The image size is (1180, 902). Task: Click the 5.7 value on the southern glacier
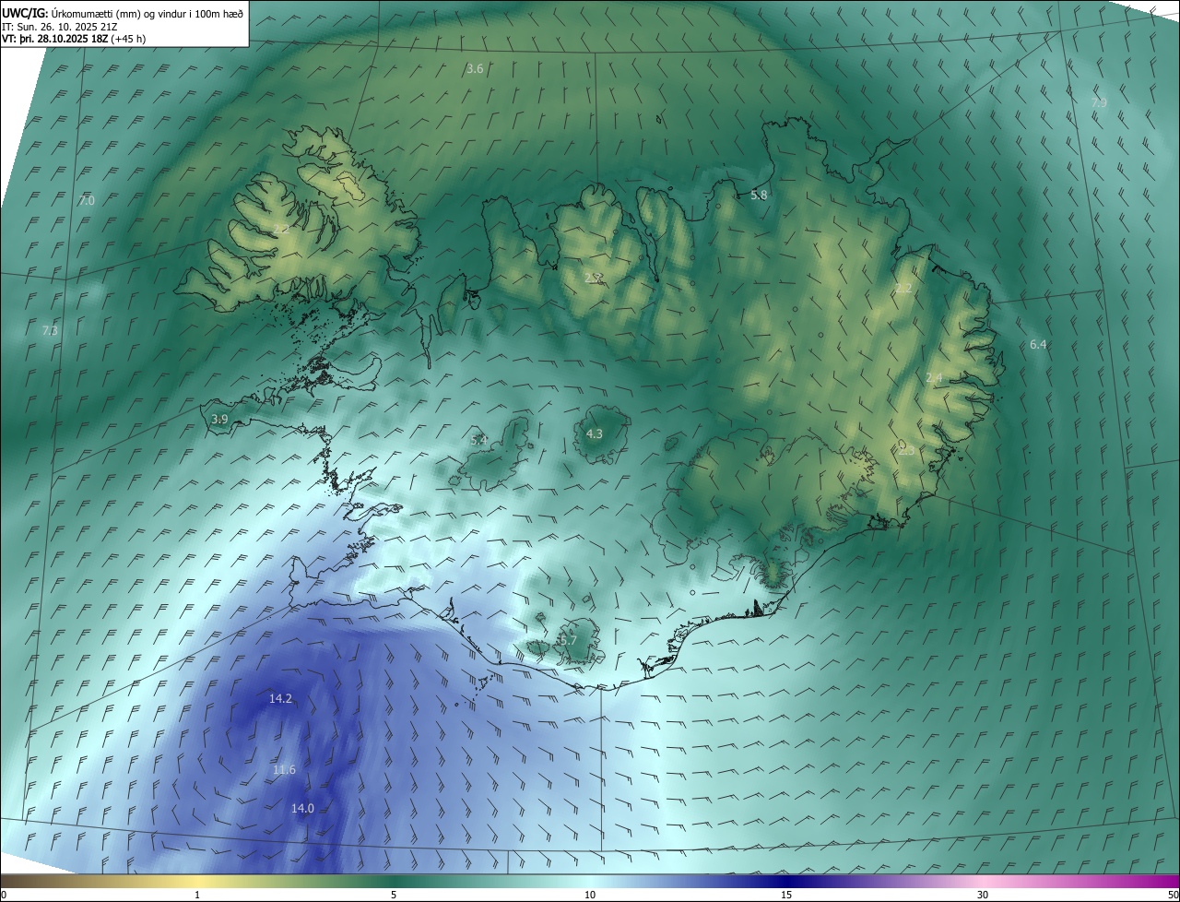568,639
